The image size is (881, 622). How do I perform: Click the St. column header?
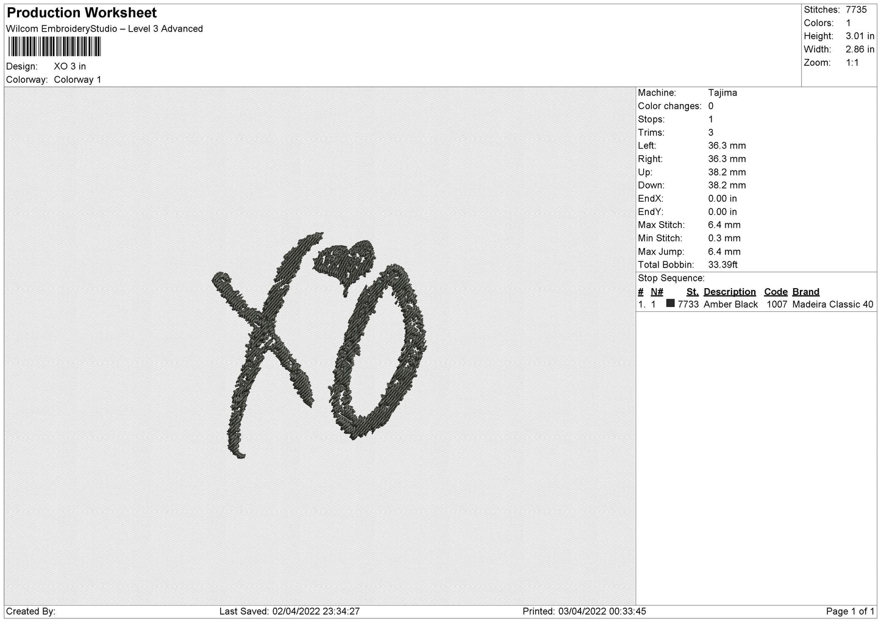coord(692,292)
